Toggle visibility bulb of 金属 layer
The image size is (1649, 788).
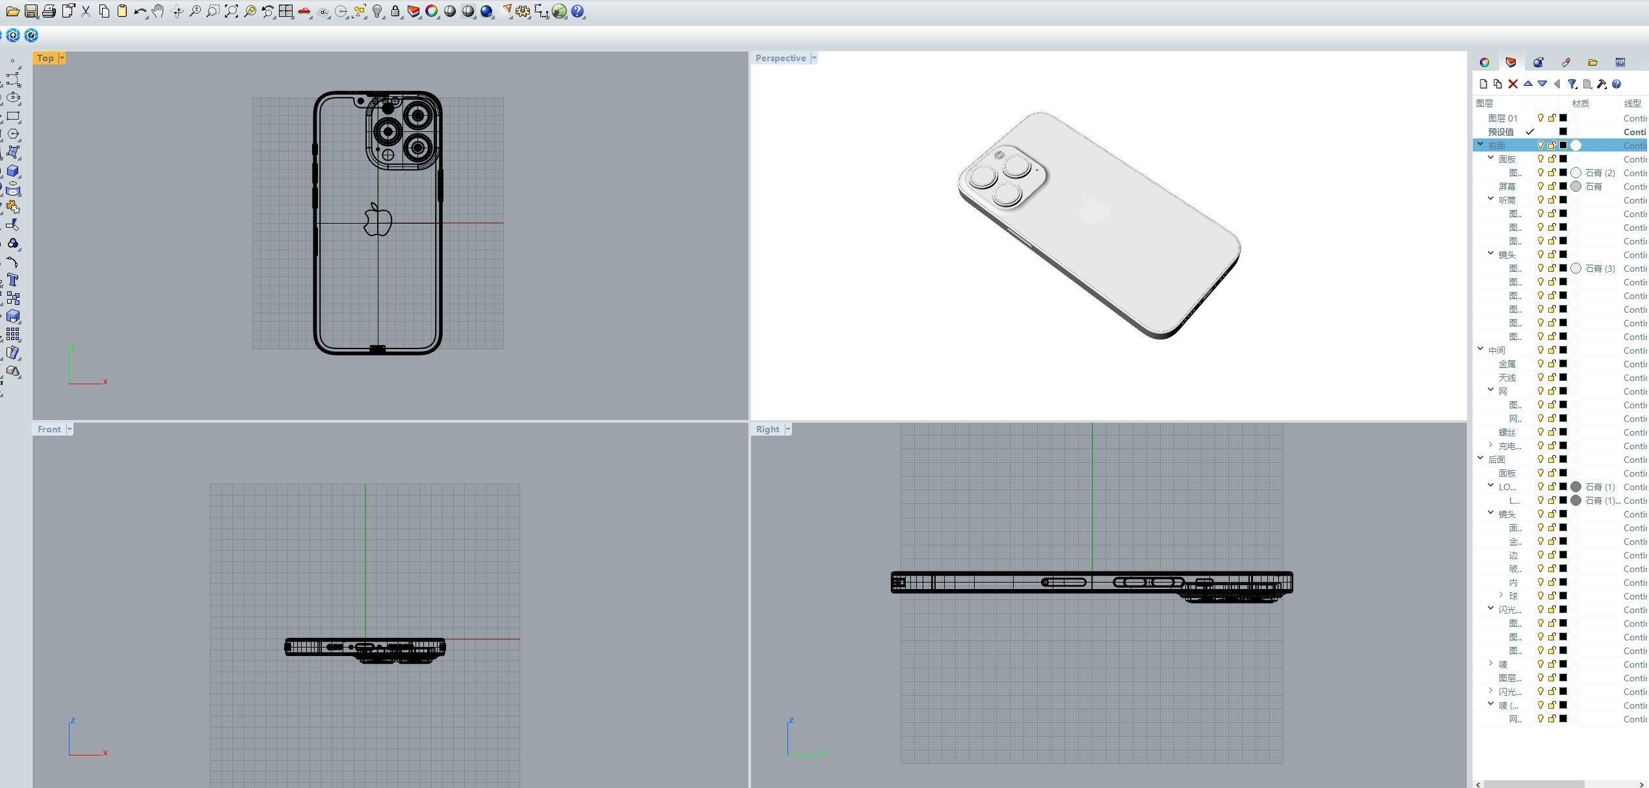tap(1540, 364)
